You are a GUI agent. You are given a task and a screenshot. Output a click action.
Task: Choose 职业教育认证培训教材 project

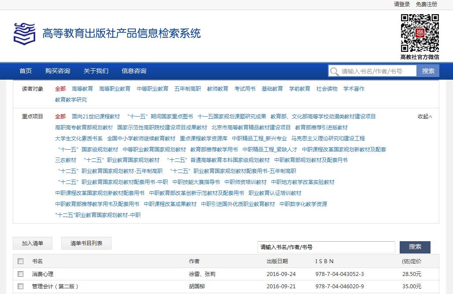(x=275, y=193)
